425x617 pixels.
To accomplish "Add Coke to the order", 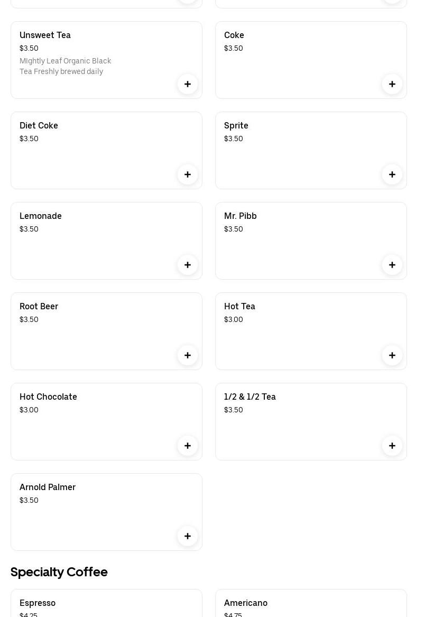I will click(x=392, y=84).
